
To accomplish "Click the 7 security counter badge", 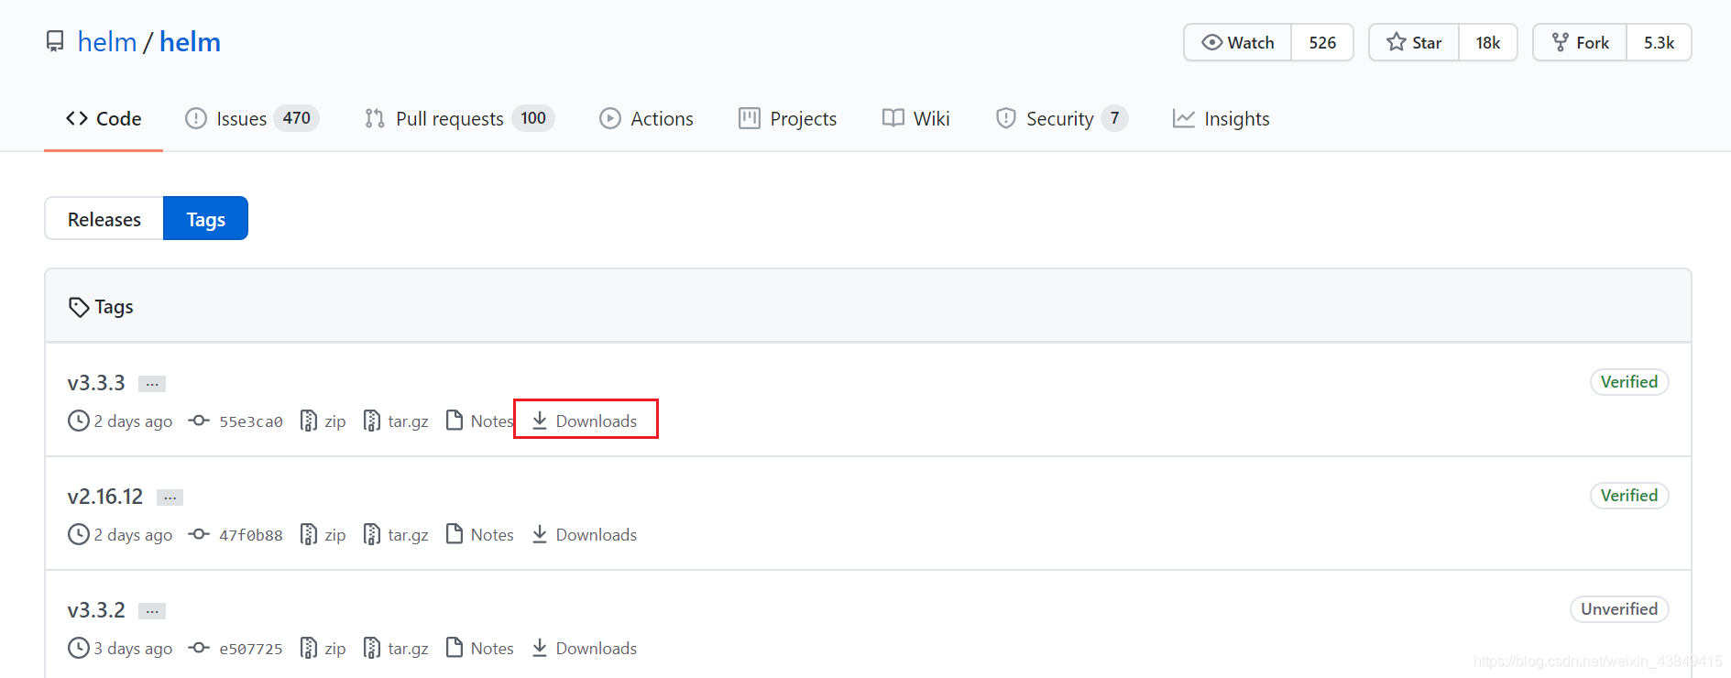I will click(1114, 118).
